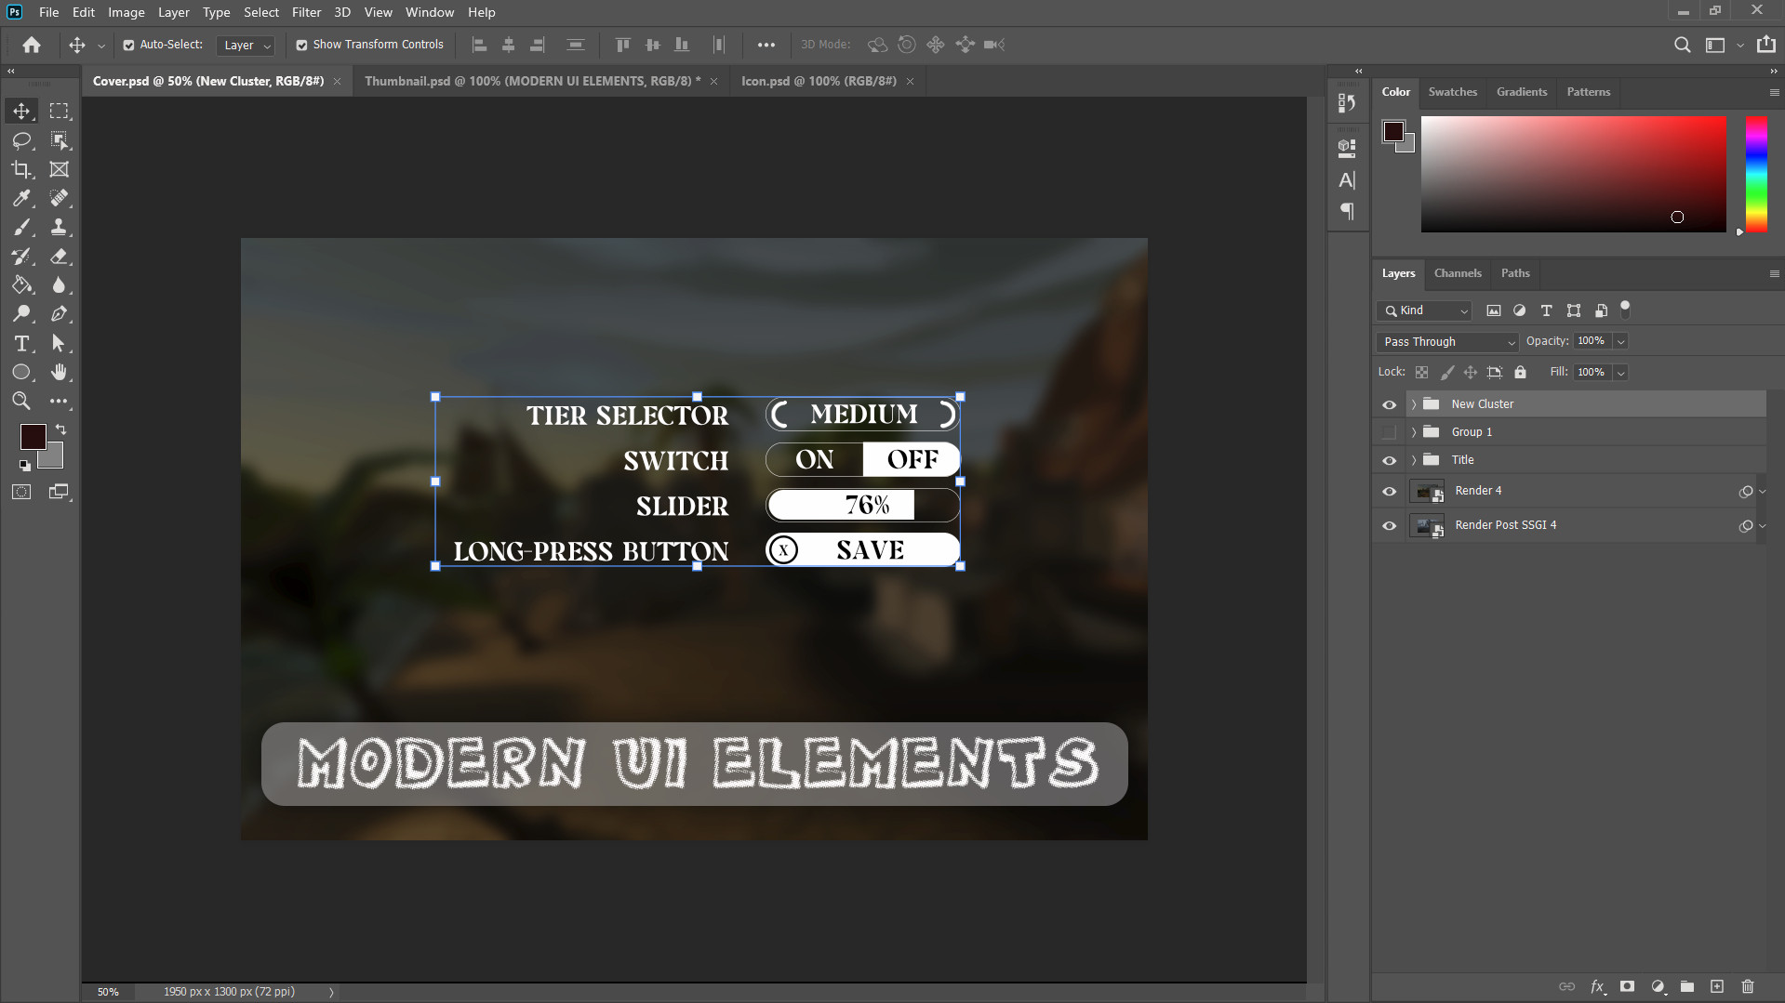The image size is (1785, 1003).
Task: Expand the New Cluster group
Action: 1414,404
